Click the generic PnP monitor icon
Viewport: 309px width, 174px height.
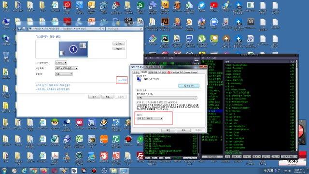point(139,79)
